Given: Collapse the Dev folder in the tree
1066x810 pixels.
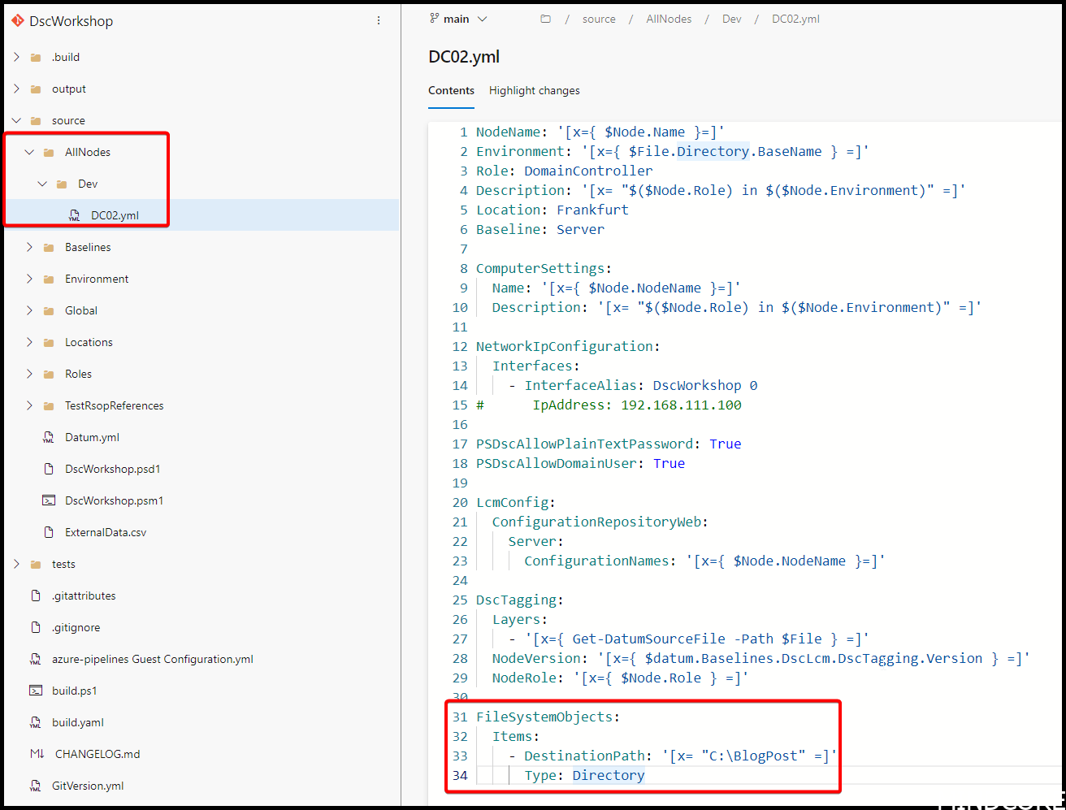Looking at the screenshot, I should [x=42, y=183].
